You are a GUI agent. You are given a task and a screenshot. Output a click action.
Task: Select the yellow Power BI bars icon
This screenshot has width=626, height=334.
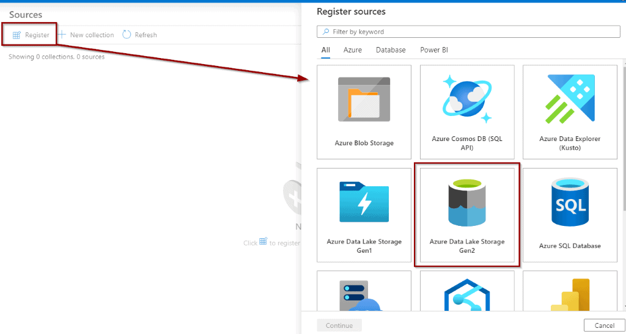570,295
